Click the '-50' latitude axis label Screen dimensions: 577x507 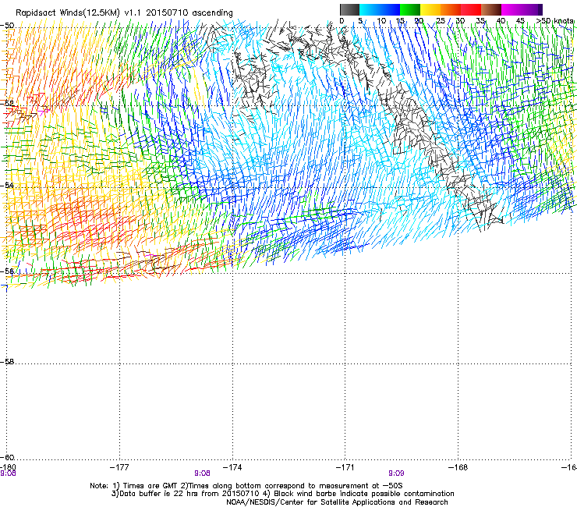[7, 26]
